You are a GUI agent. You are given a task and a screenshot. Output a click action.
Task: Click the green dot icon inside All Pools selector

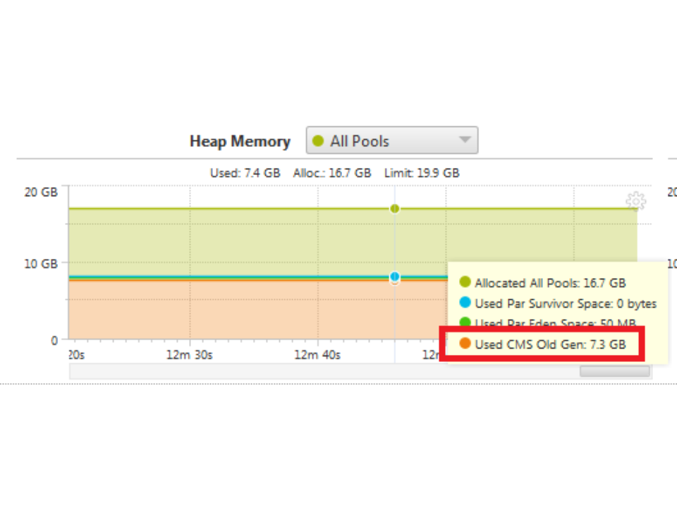318,140
